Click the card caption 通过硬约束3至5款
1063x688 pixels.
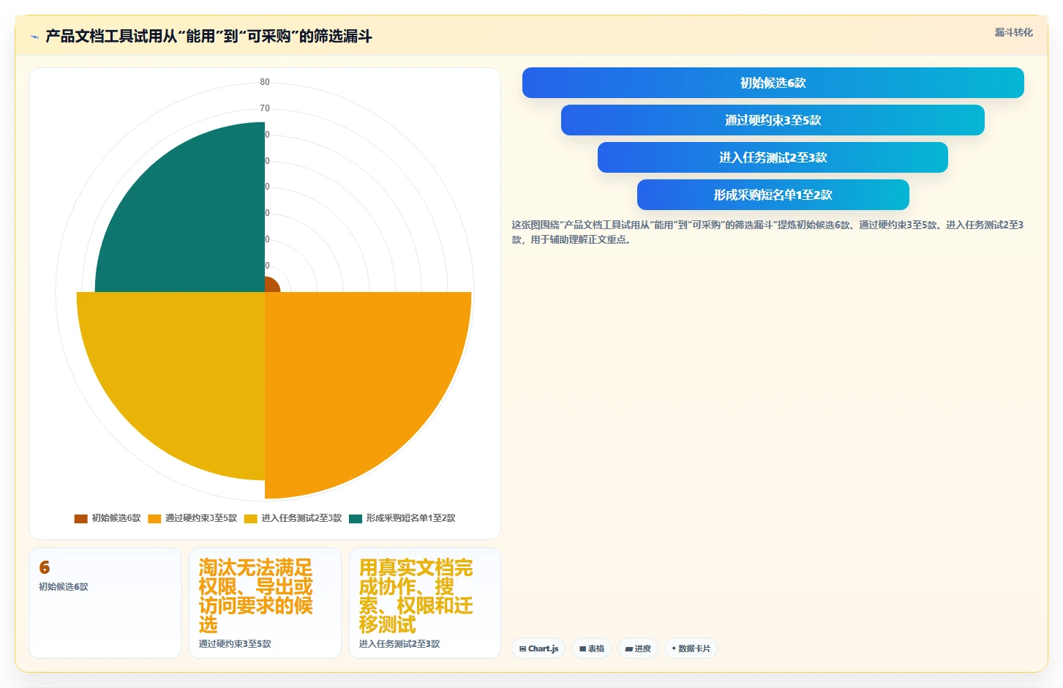[x=235, y=644]
